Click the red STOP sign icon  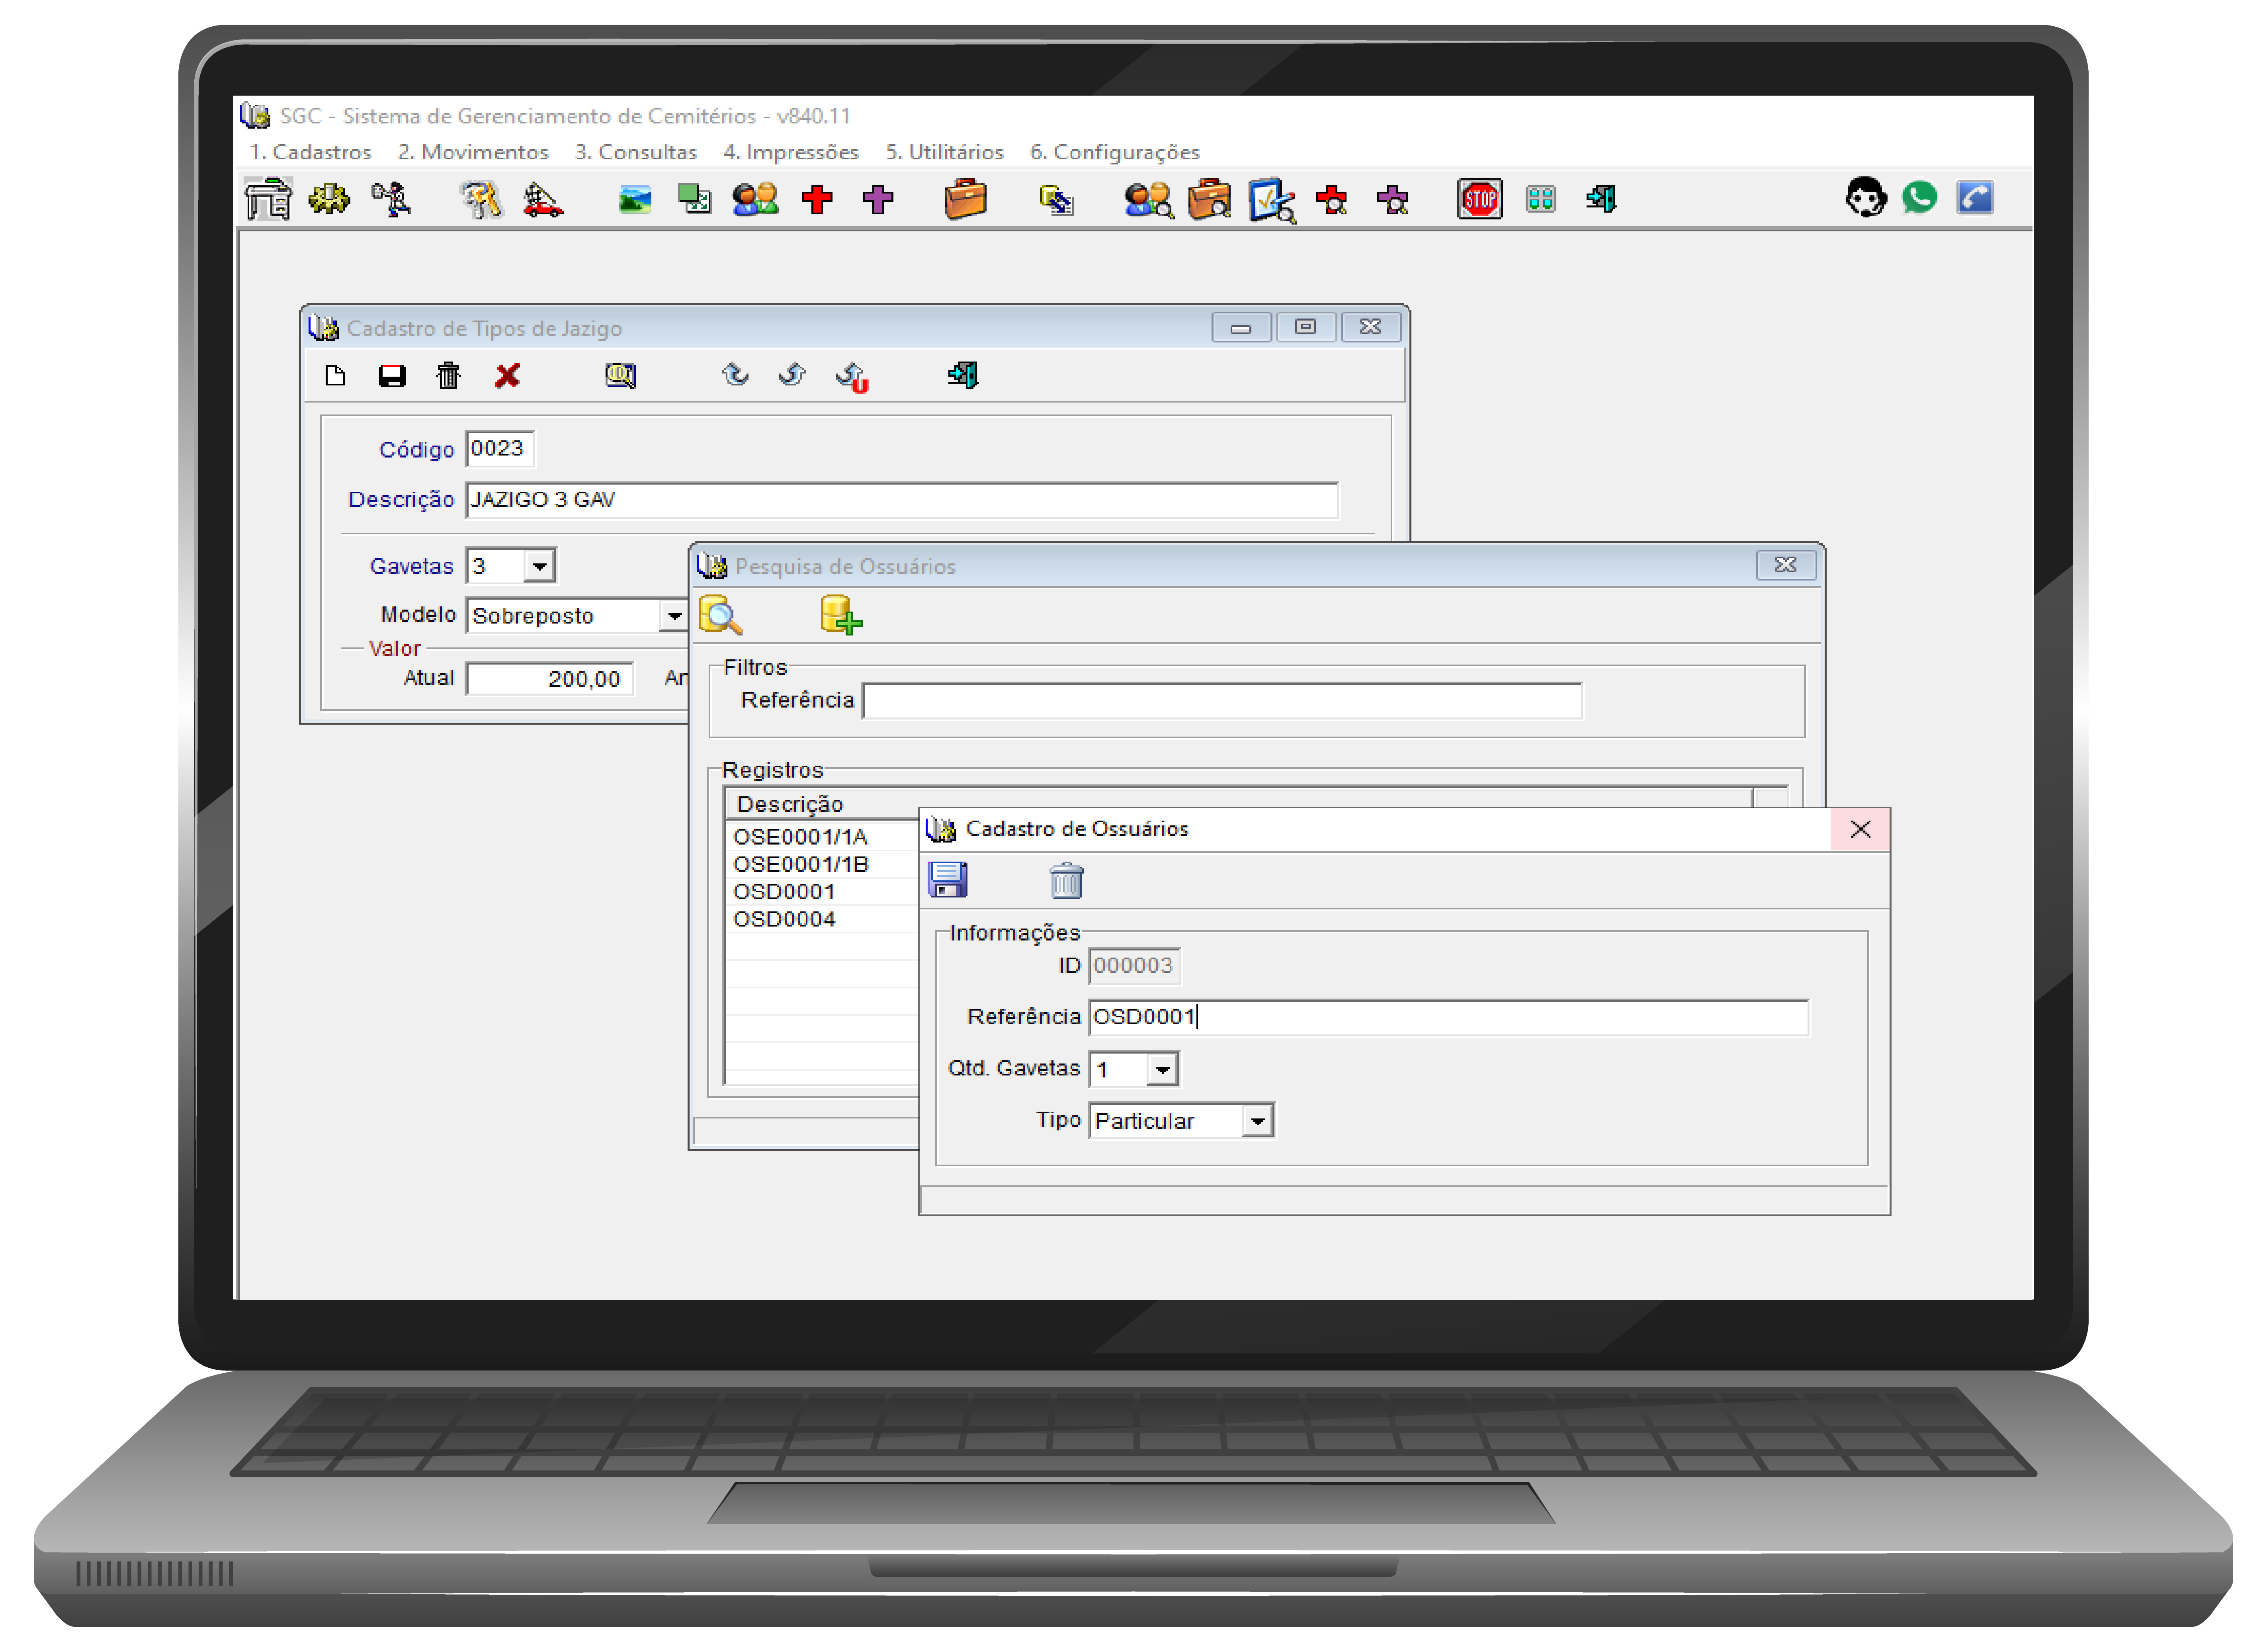(x=1480, y=199)
